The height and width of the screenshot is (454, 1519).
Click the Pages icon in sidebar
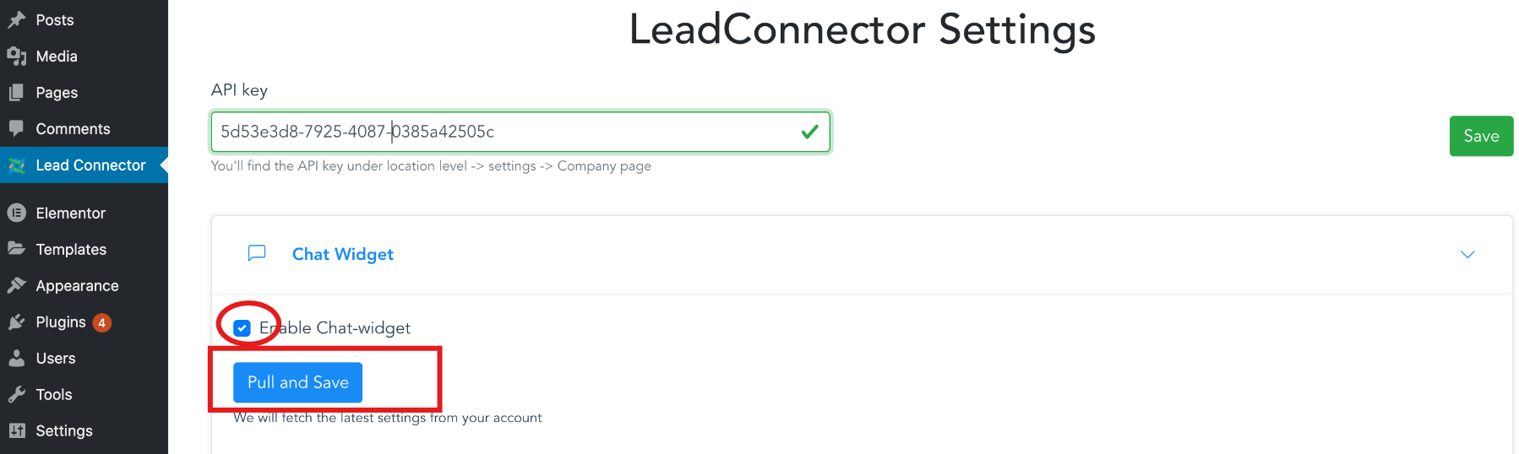point(17,93)
